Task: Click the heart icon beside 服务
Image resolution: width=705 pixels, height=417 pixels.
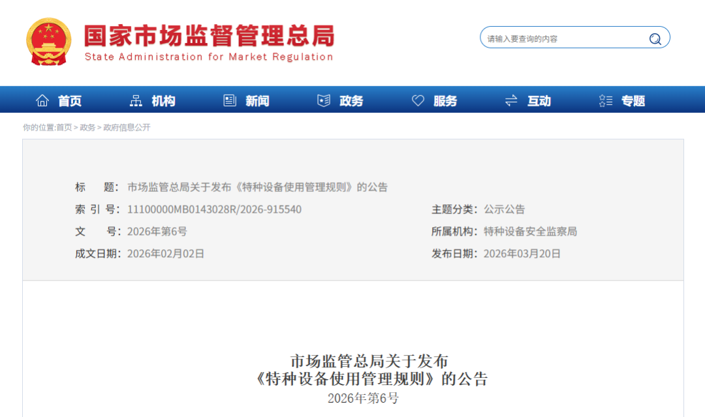Action: pos(418,100)
